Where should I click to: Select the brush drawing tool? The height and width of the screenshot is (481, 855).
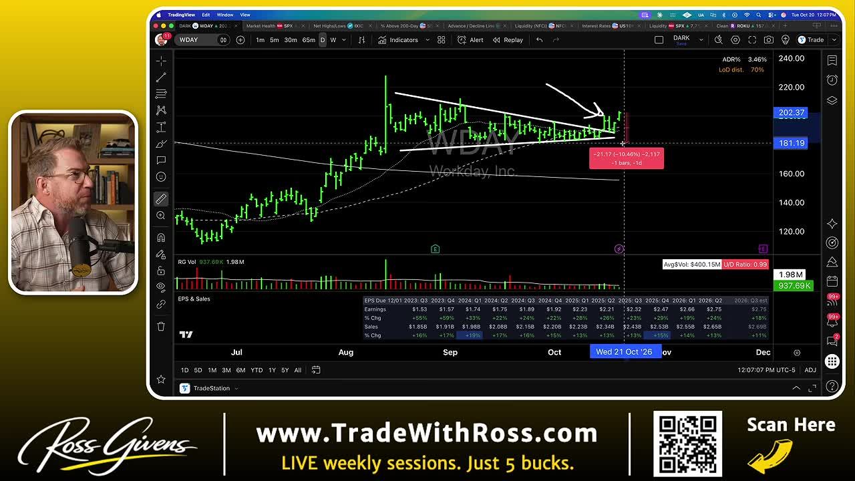coord(161,144)
